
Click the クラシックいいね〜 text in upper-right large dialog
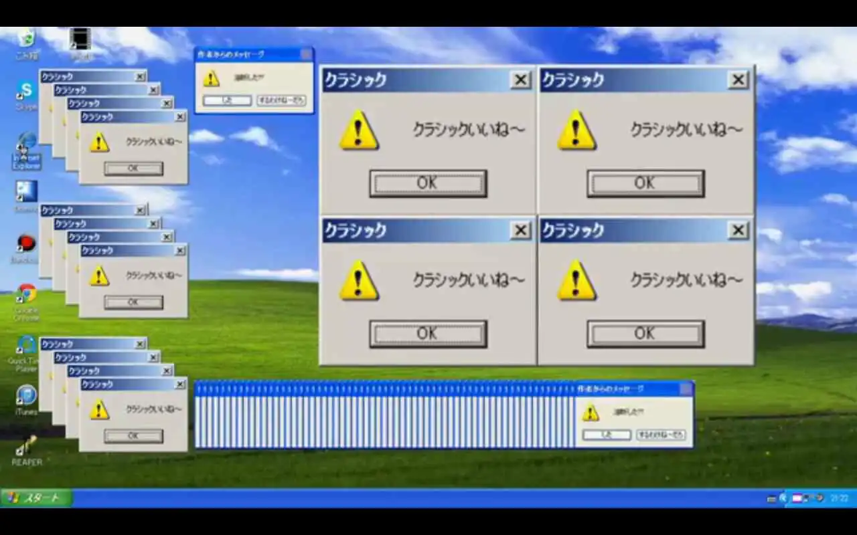686,130
